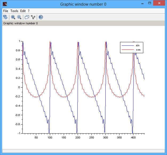Click the bottom status bar field
The height and width of the screenshot is (155, 167).
click(84, 151)
